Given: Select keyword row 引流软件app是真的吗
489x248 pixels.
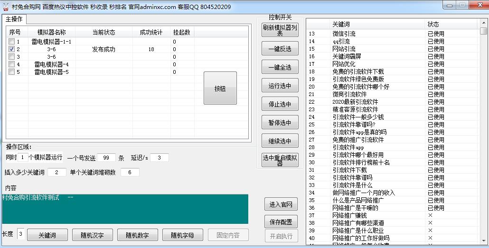Looking at the screenshot, I should point(392,132).
